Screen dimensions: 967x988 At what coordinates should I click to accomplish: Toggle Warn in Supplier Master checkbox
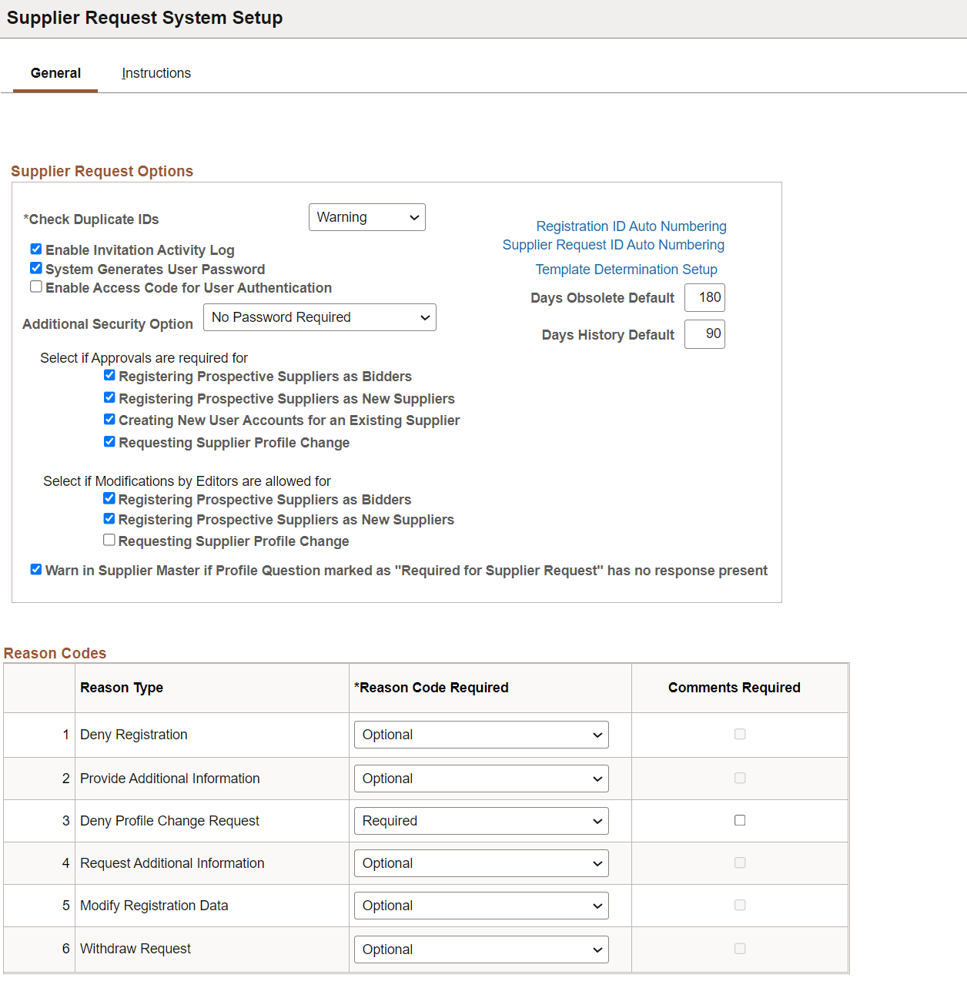36,569
